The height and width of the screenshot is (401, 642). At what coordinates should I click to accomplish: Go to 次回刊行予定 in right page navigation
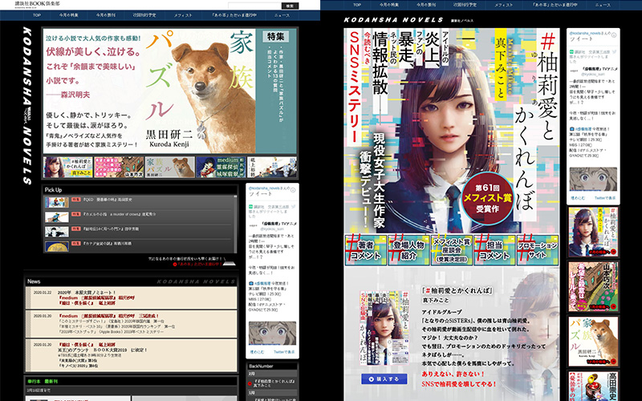coord(465,5)
